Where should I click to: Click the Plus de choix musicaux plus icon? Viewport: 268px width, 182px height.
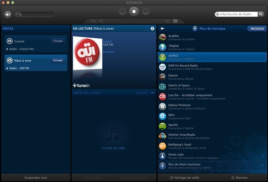tap(162, 166)
